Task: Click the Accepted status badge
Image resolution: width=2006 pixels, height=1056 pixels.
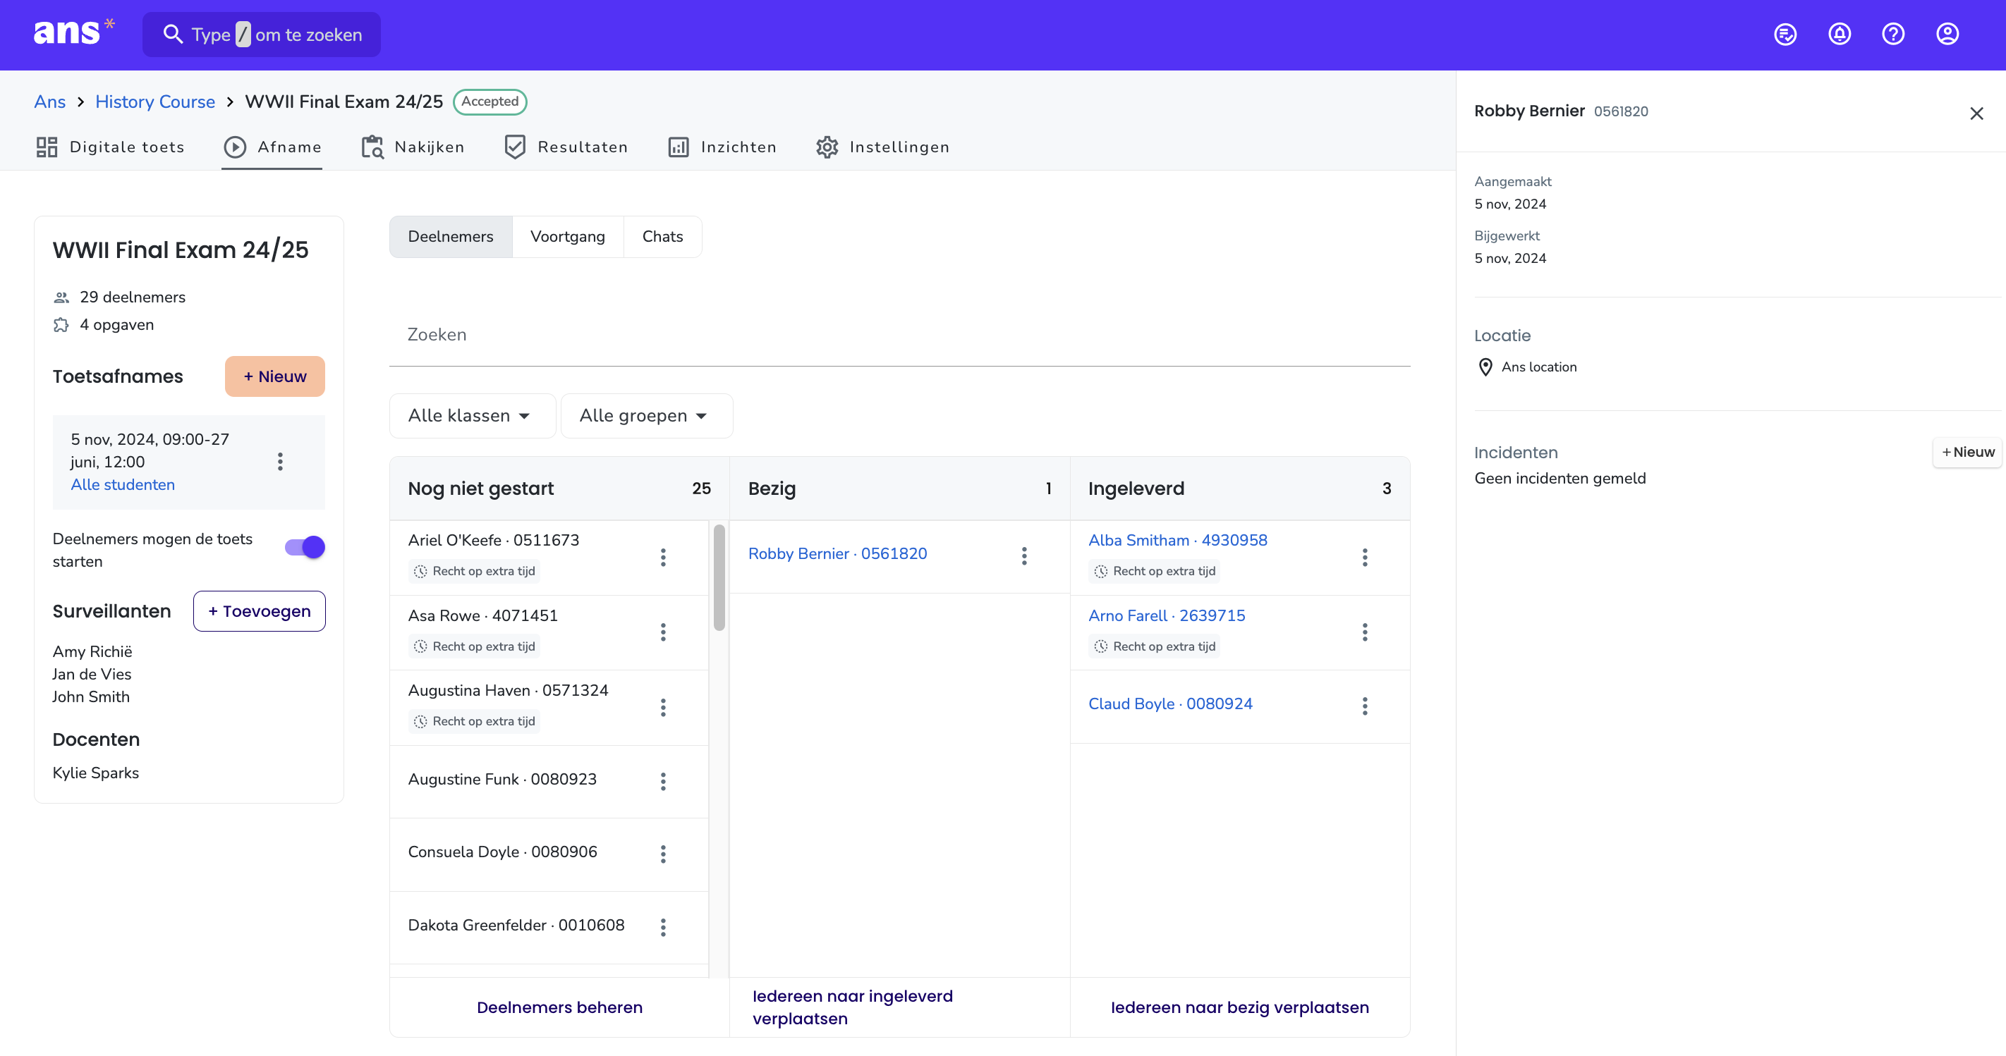Action: point(490,102)
